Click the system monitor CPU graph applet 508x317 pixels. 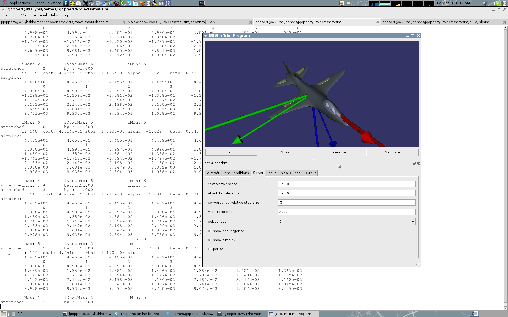pos(374,3)
